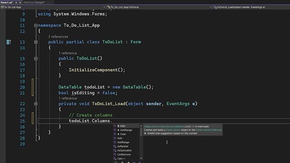Image resolution: width=290 pixels, height=163 pixels.
Task: Open 1 reference link above ToDoList_Load
Action: pos(68,98)
